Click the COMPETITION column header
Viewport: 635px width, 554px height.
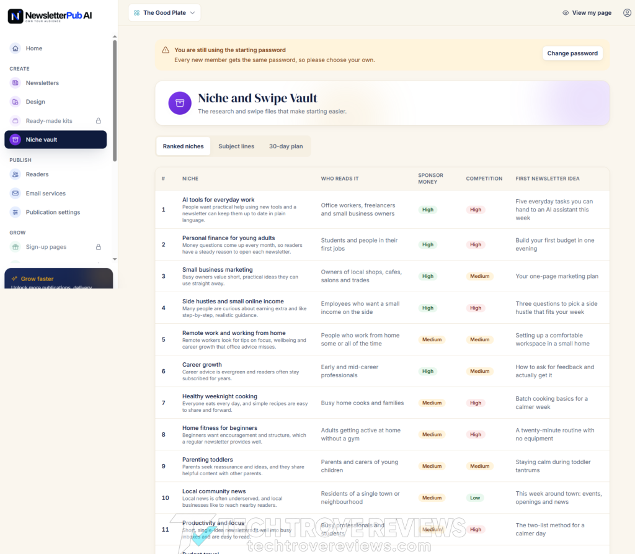pyautogui.click(x=484, y=178)
